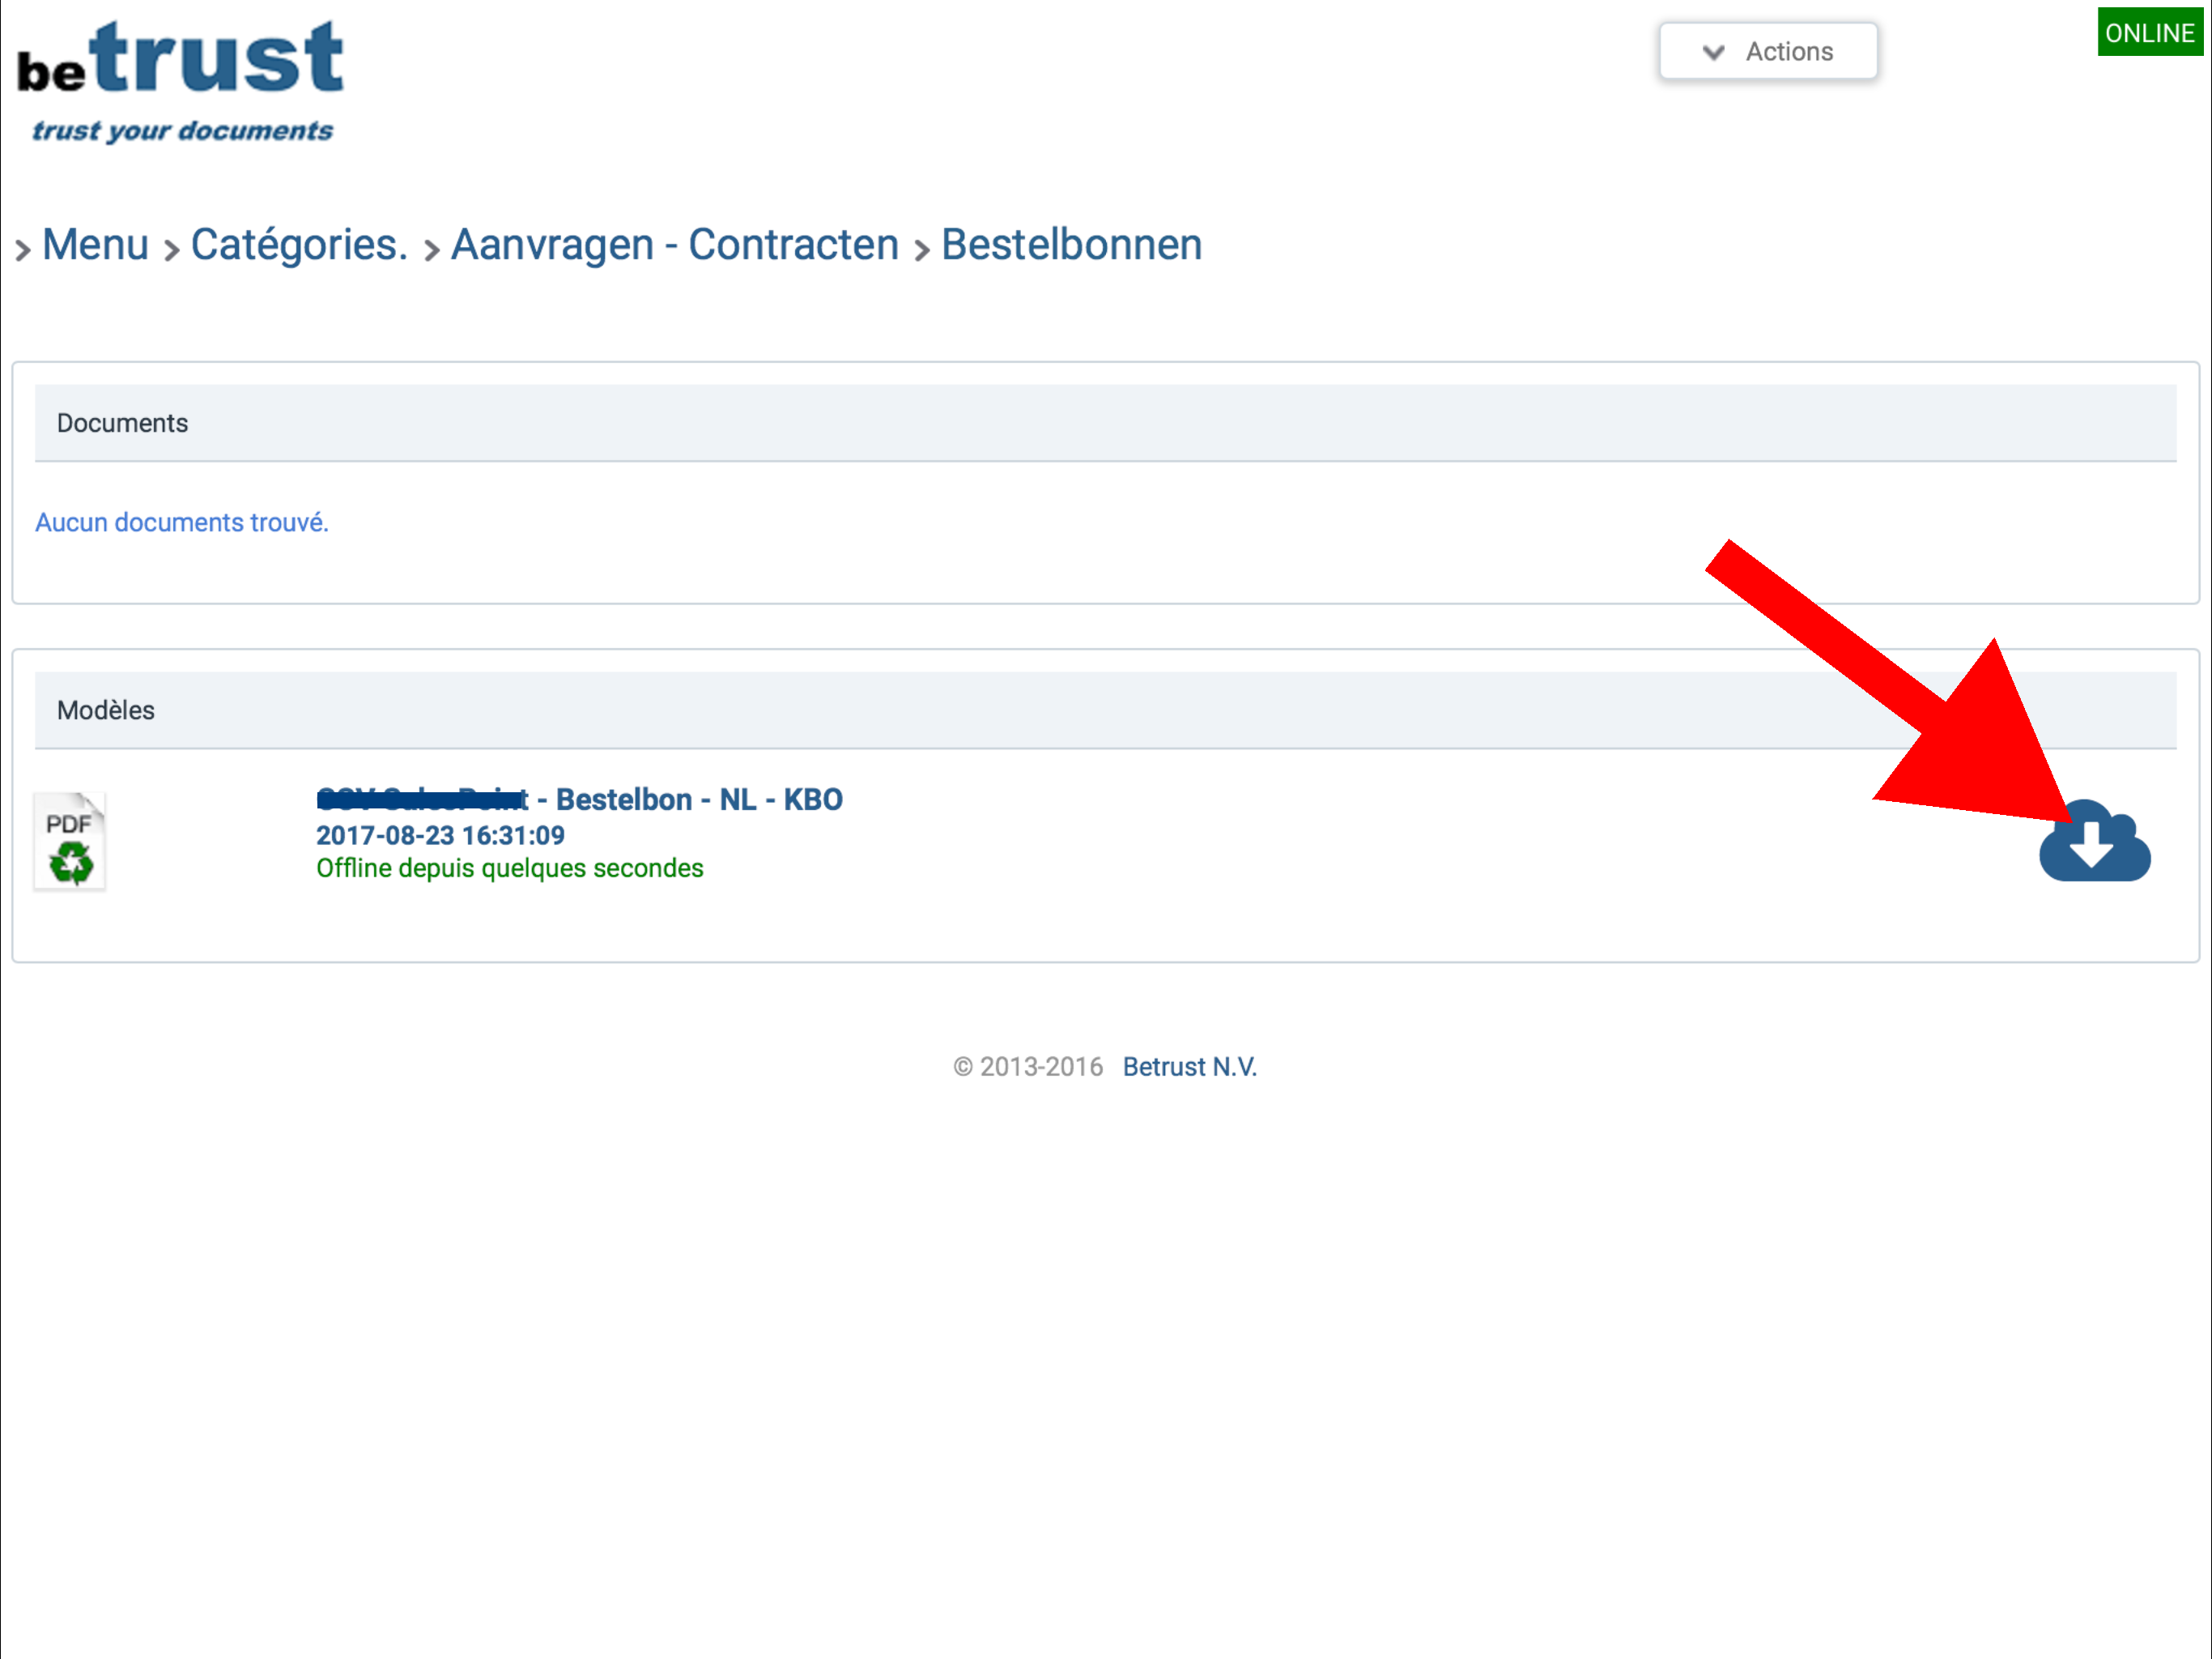Screen dimensions: 2212x1659
Task: Click the 2017-08-23 16:31:09 timestamp
Action: (x=440, y=835)
